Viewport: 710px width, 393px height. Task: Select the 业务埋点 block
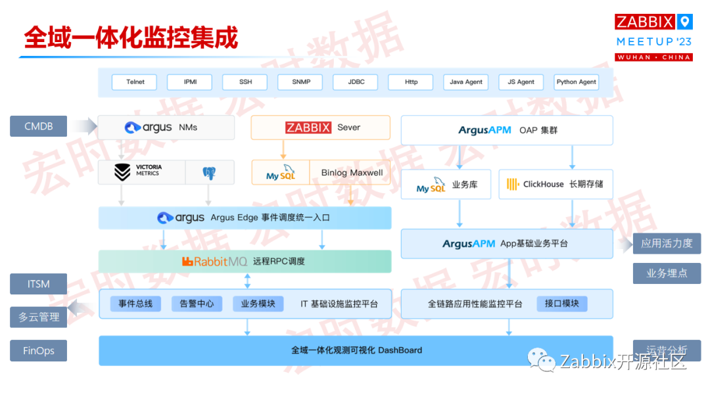[667, 273]
